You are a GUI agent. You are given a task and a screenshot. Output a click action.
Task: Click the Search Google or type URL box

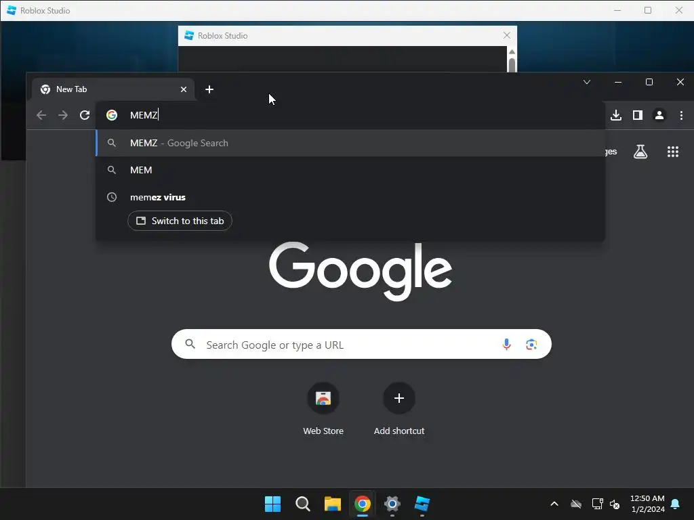point(361,344)
